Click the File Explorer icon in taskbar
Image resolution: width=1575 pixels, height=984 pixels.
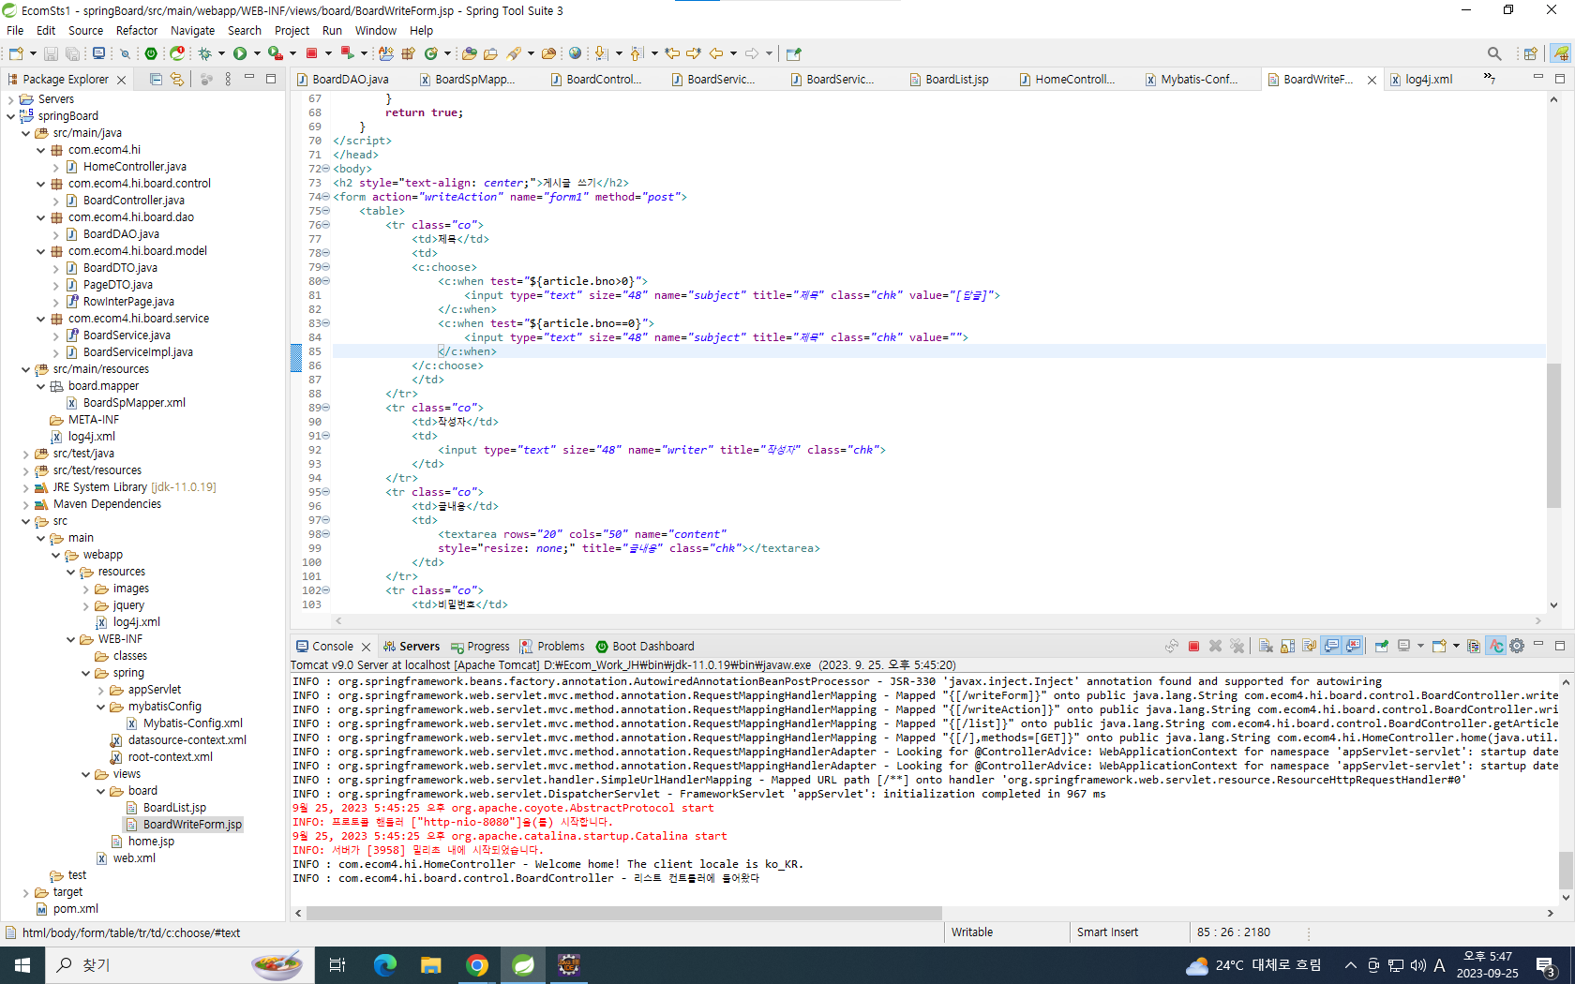coord(431,965)
